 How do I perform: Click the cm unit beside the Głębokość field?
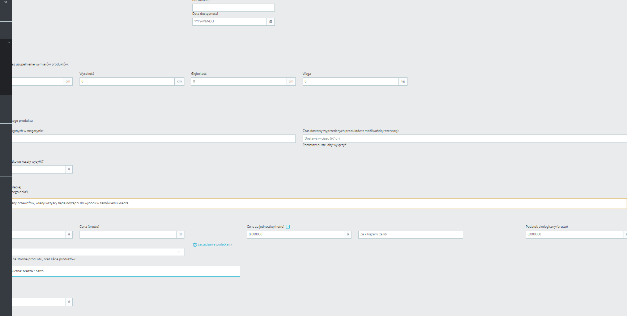click(291, 81)
